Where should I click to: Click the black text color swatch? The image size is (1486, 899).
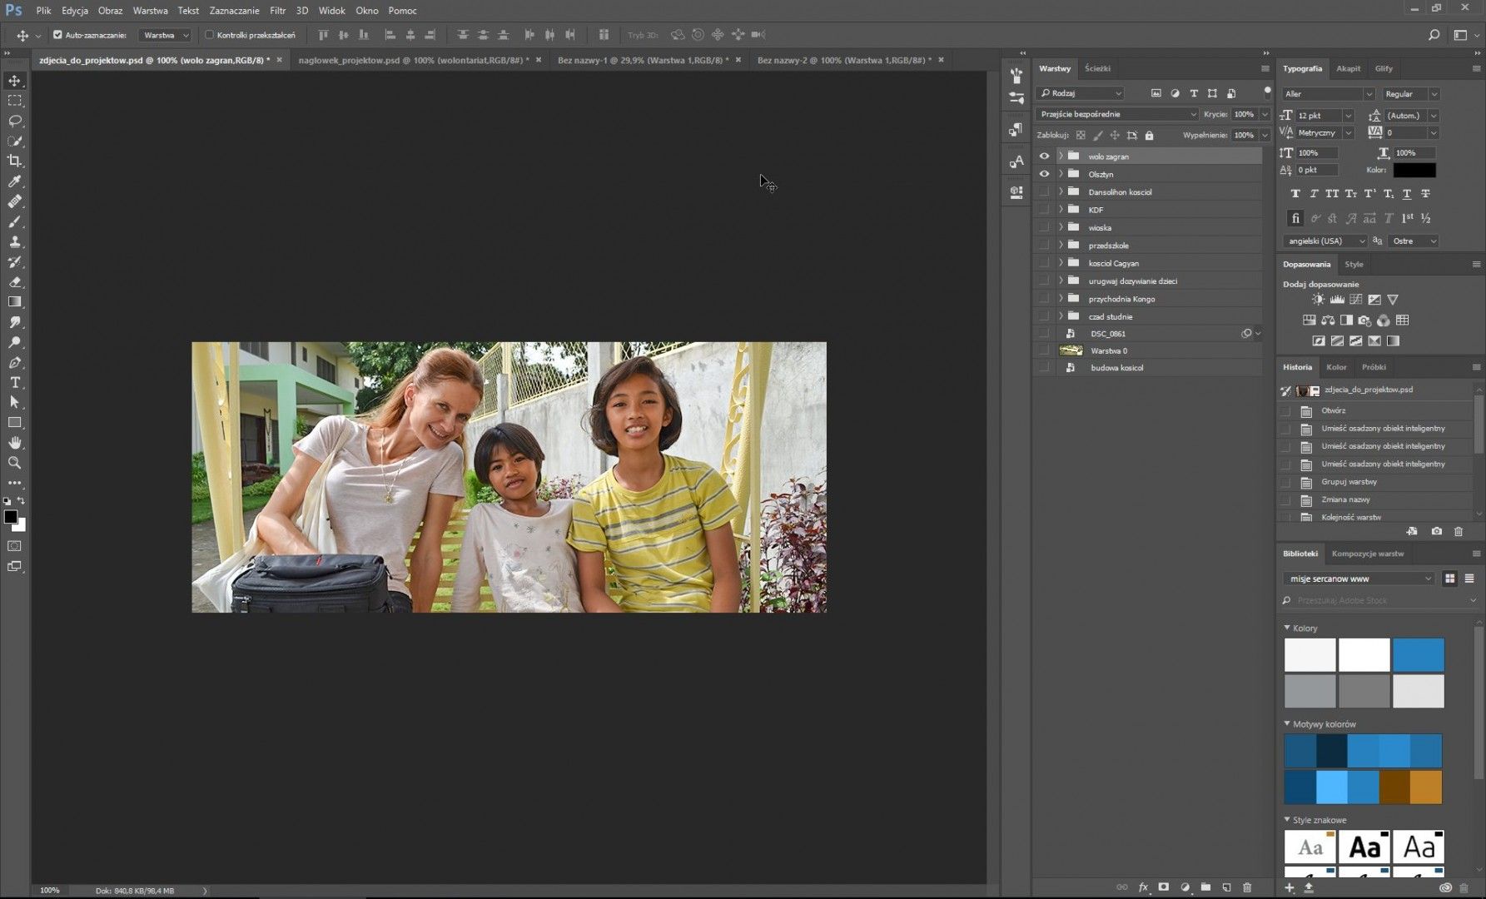tap(1414, 170)
